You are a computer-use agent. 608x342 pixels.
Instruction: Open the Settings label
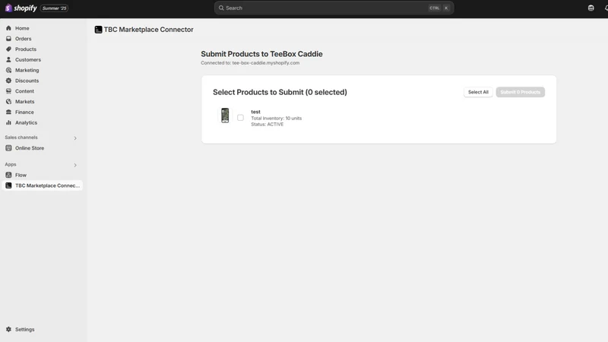[25, 329]
